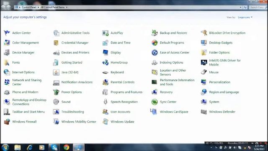Open the Sound speaker icon

56,102
